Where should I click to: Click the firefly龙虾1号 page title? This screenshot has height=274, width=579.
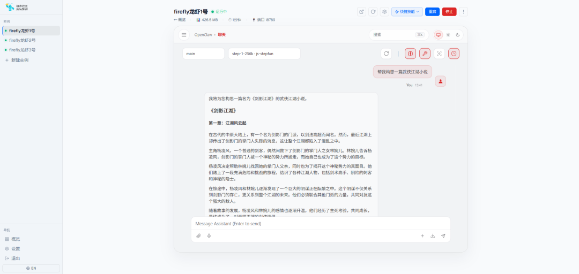[x=191, y=11]
